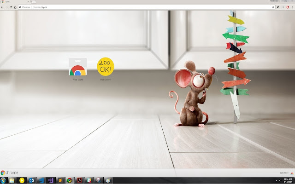Open the Slack taskbar icon
Screen dimensions: 295x184
click(89, 180)
